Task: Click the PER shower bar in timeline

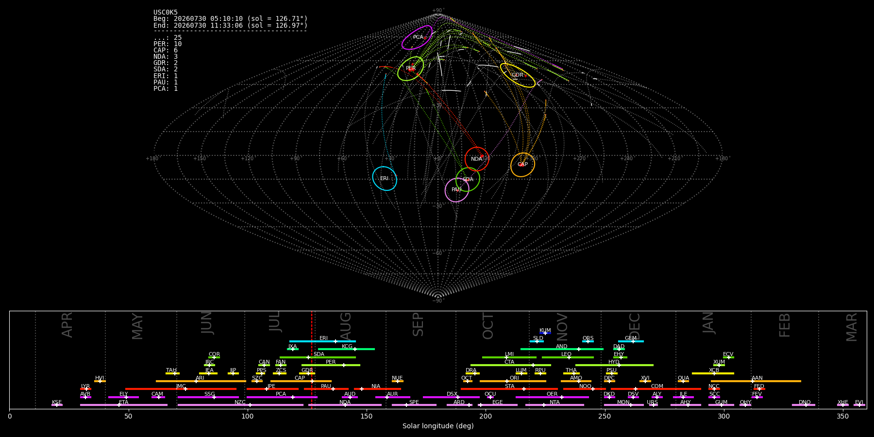Action: pyautogui.click(x=331, y=365)
